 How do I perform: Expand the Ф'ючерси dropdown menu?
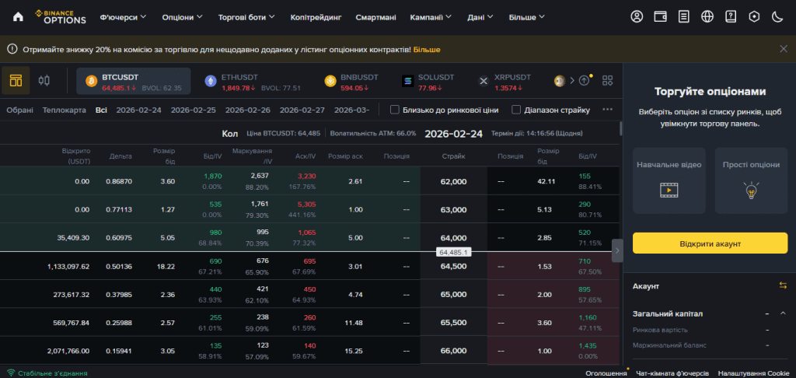pyautogui.click(x=124, y=17)
